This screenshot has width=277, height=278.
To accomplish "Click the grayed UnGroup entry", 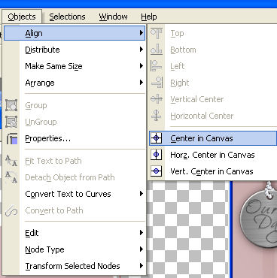I will tap(75, 122).
